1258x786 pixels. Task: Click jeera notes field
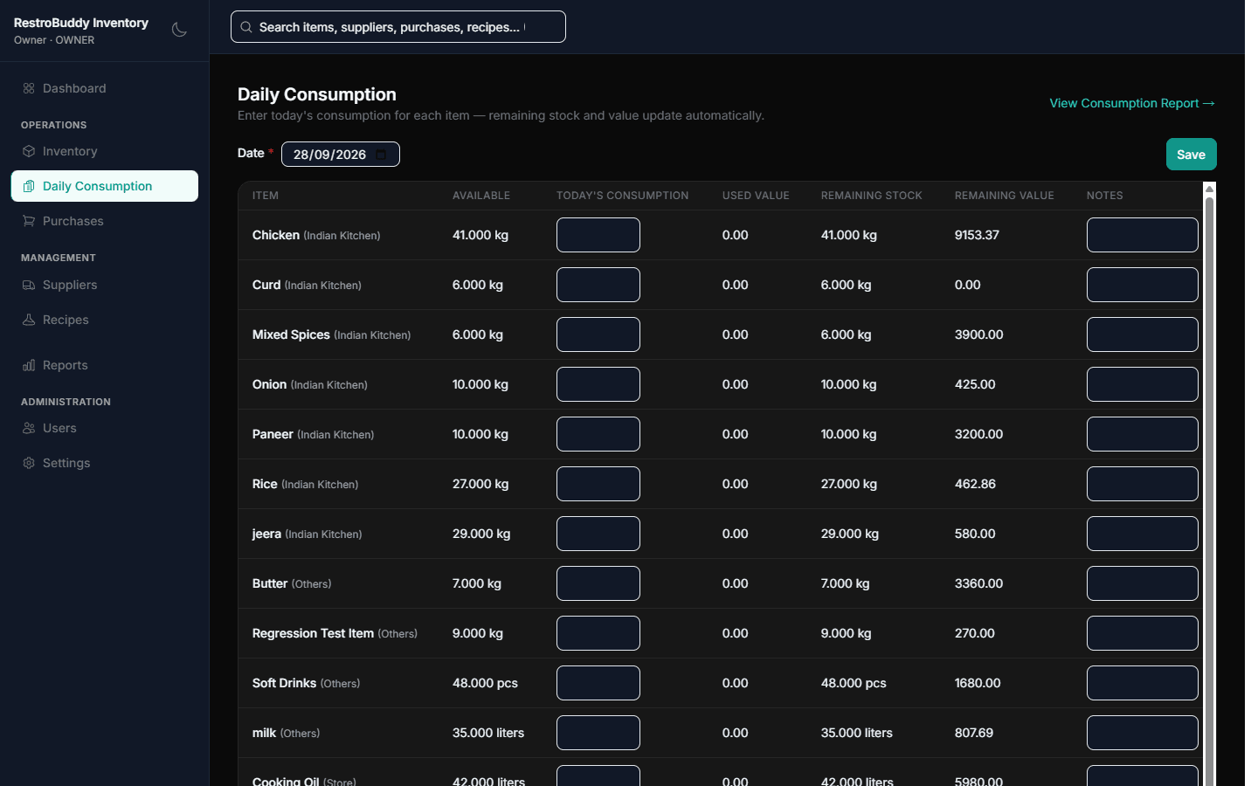pos(1143,534)
